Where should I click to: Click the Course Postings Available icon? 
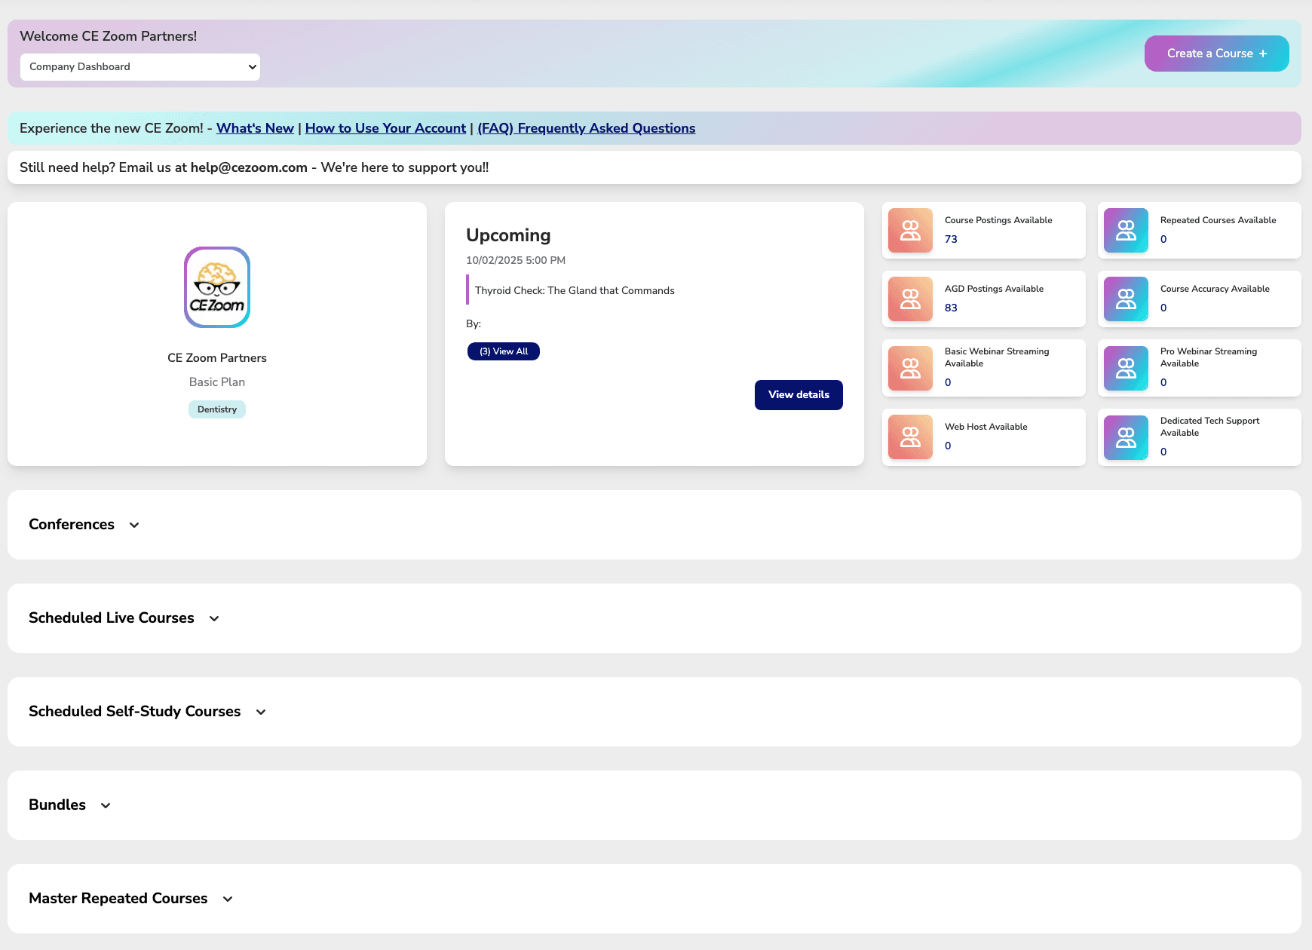[910, 231]
